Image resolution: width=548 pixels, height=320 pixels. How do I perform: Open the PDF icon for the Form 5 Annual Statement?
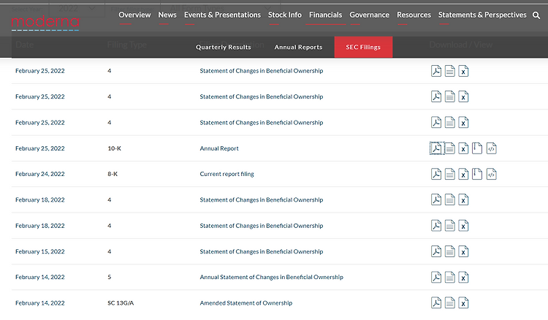[x=436, y=278]
